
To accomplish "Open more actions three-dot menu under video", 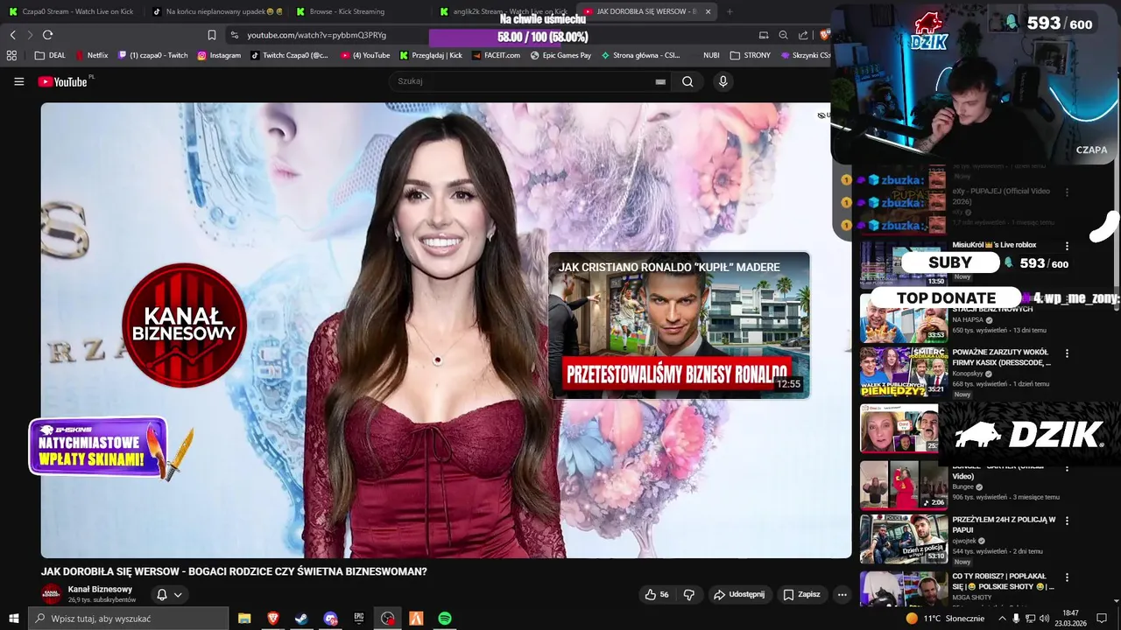I will [842, 594].
